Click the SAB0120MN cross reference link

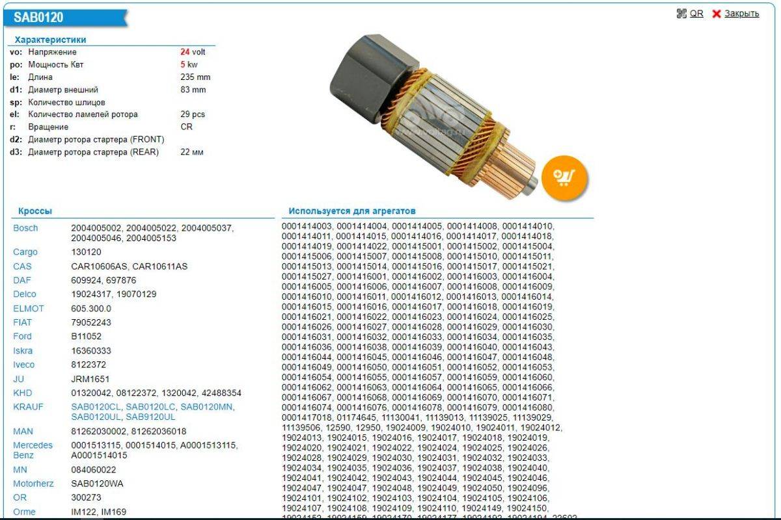coord(206,408)
